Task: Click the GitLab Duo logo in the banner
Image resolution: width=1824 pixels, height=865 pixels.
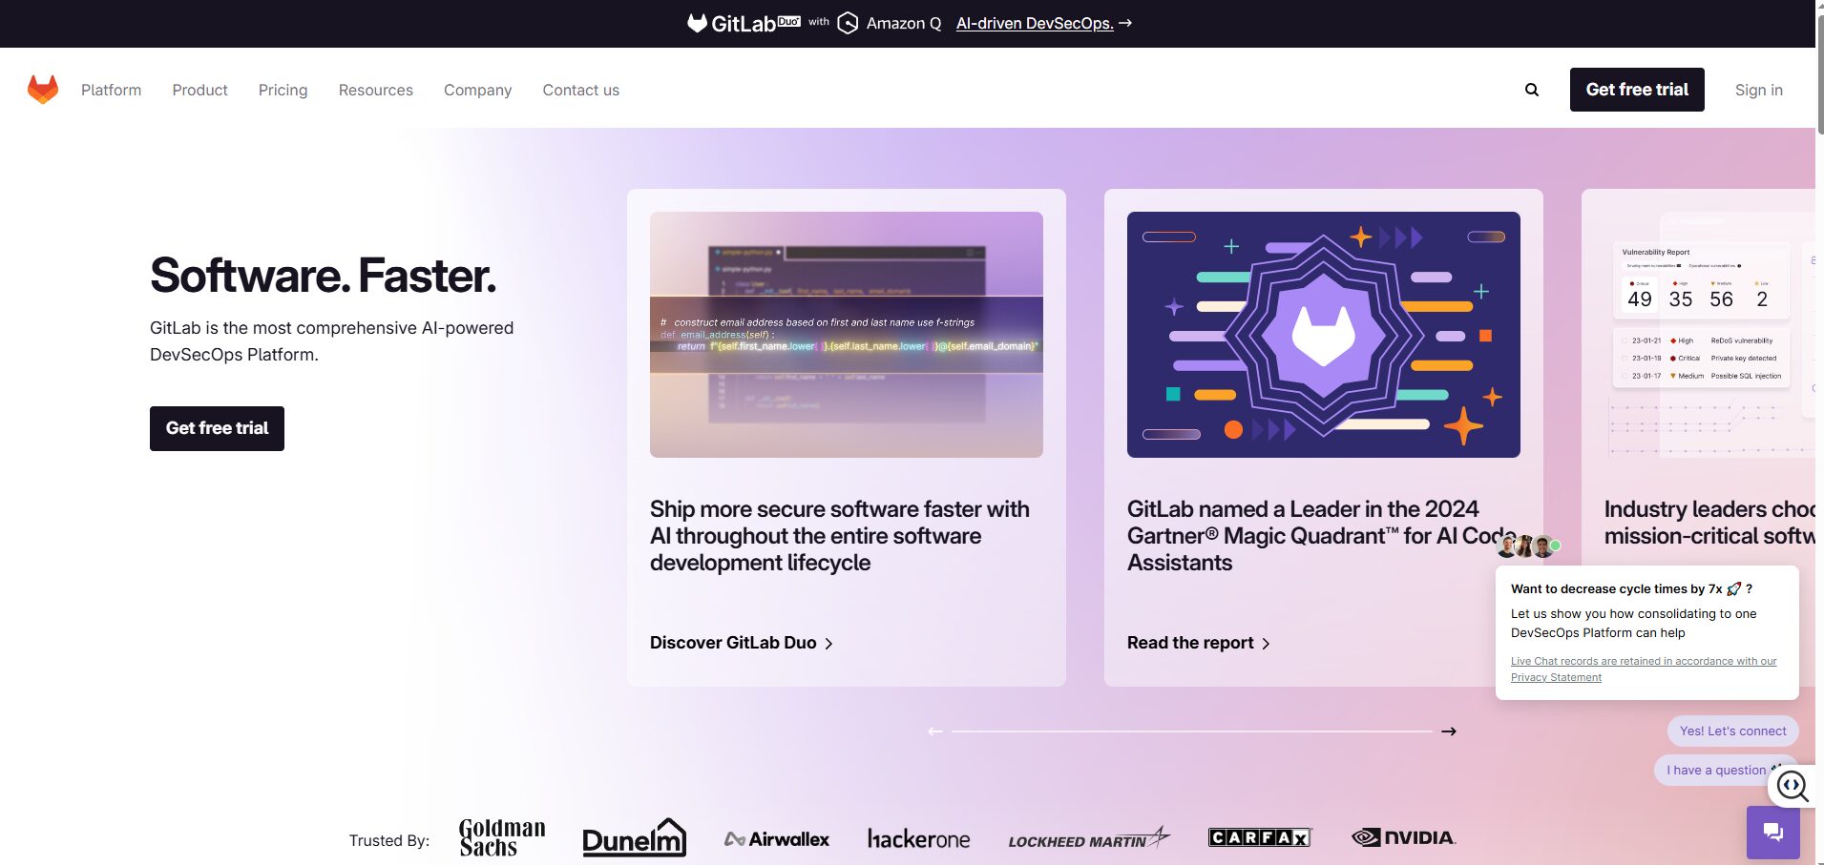Action: tap(744, 22)
